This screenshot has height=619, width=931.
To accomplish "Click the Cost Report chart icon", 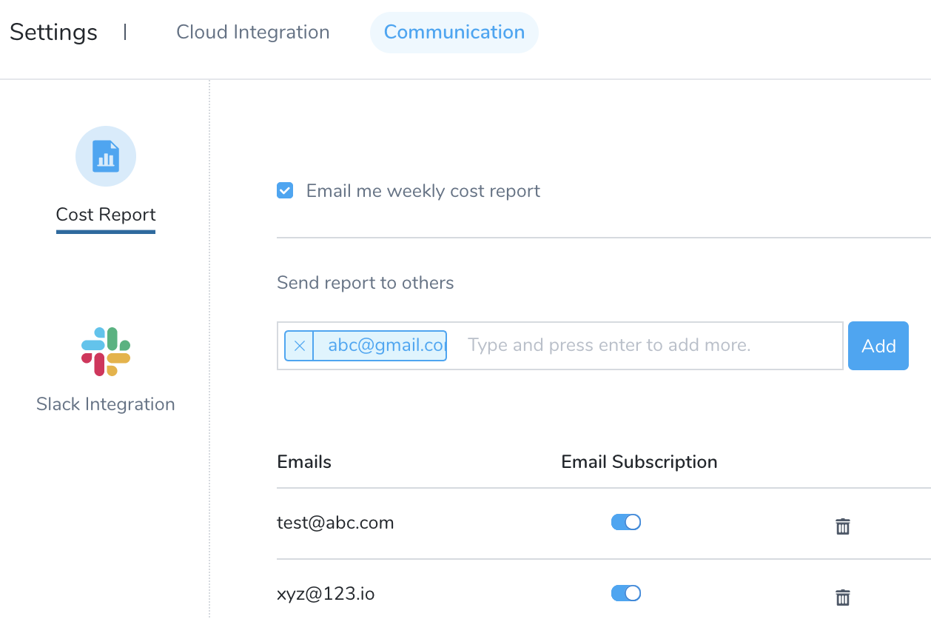I will coord(106,156).
